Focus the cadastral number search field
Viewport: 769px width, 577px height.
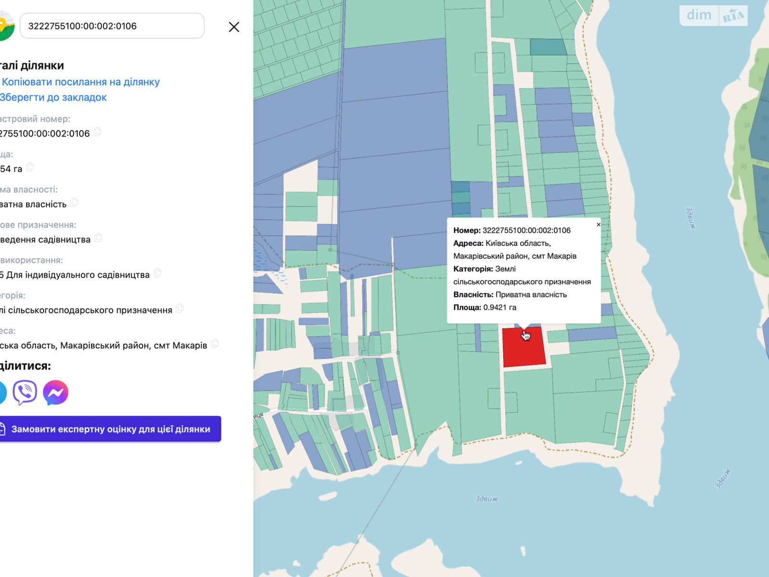(x=112, y=26)
